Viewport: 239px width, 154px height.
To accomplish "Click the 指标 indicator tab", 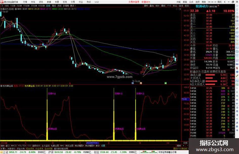I will 3,146.
